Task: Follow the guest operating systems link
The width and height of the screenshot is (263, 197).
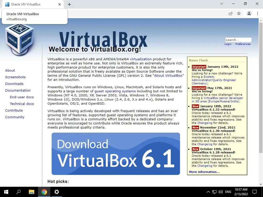Action: pos(115,91)
